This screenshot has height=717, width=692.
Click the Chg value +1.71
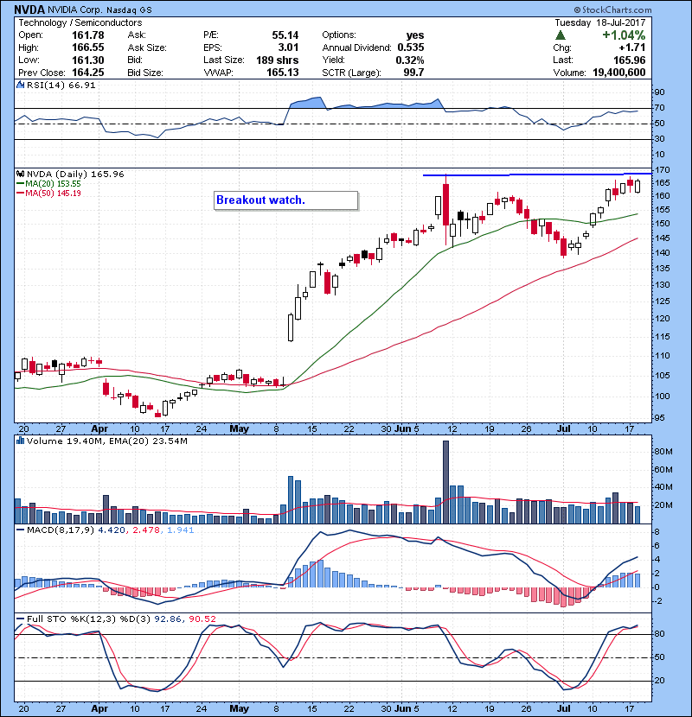pos(632,48)
